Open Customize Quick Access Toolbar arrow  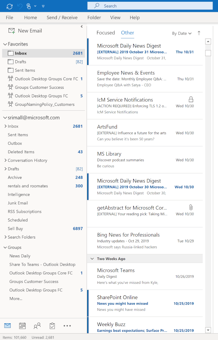click(x=43, y=6)
